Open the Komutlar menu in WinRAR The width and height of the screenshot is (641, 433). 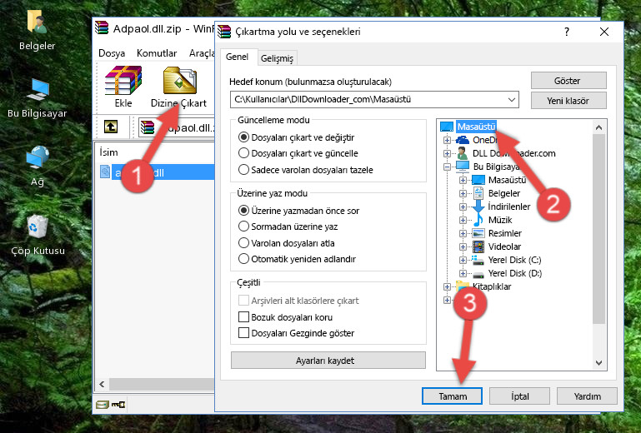157,53
